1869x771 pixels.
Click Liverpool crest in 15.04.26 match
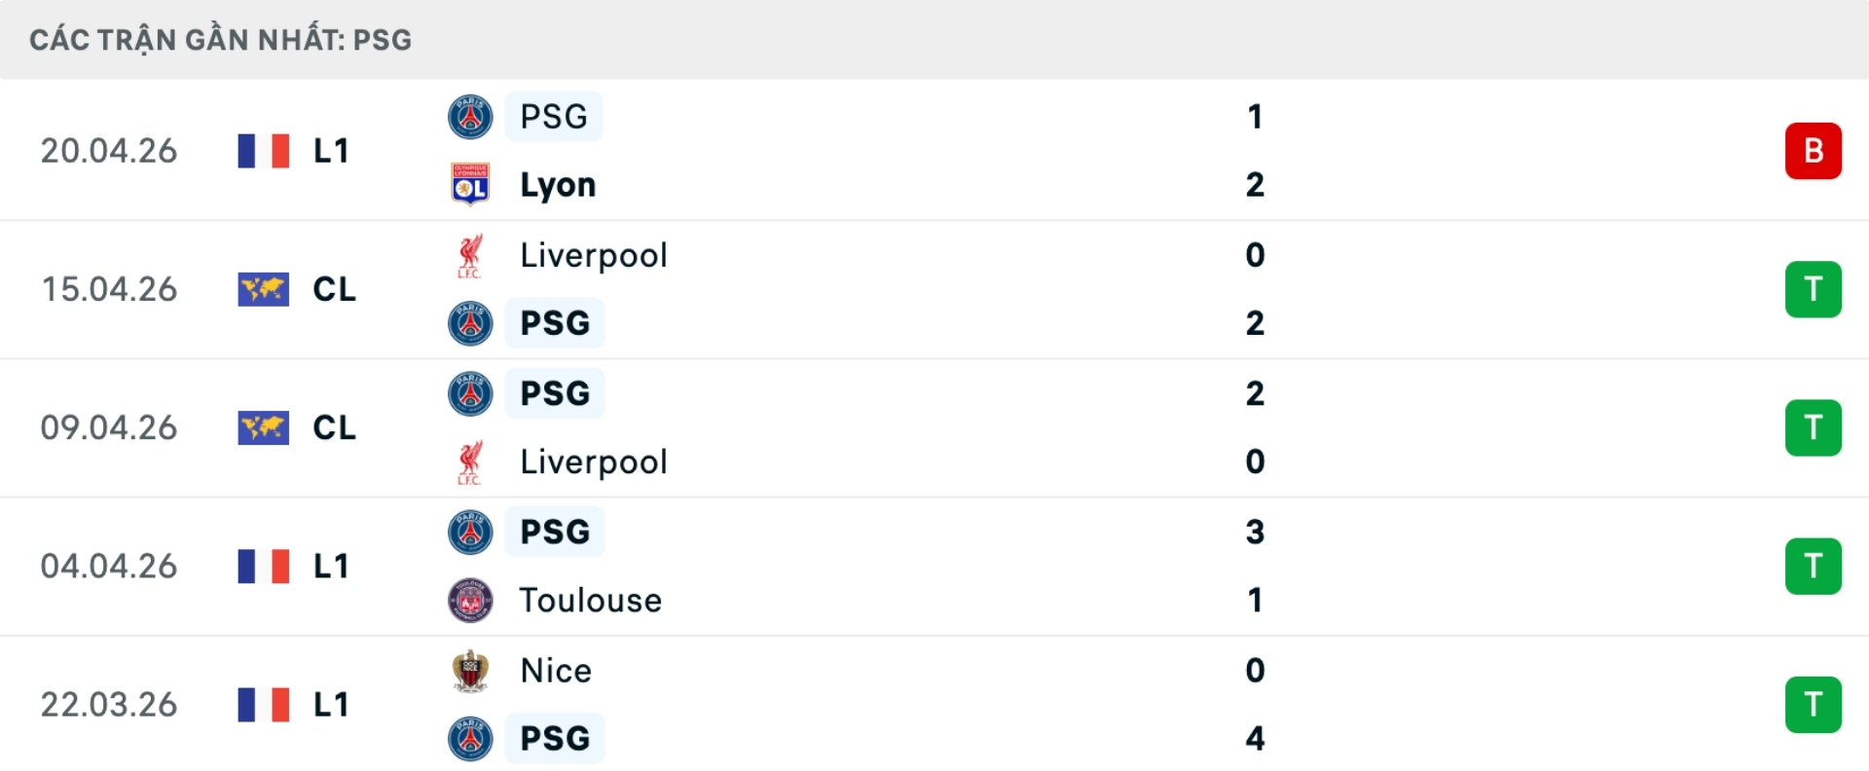tap(470, 256)
